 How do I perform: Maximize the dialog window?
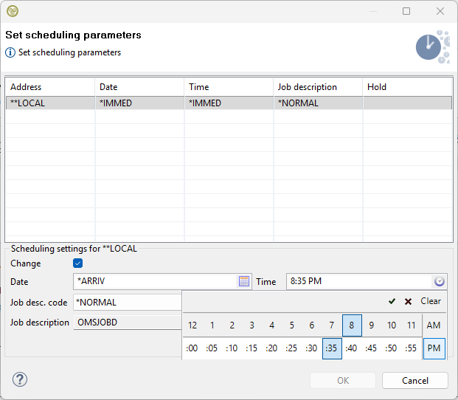[x=406, y=11]
